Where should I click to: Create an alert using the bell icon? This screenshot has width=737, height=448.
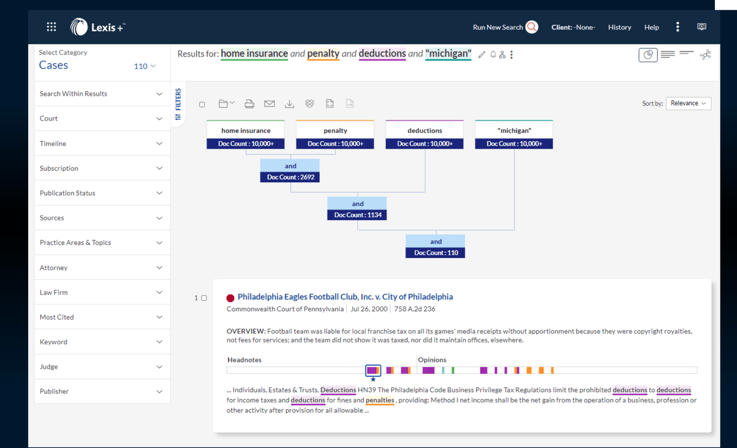[492, 54]
